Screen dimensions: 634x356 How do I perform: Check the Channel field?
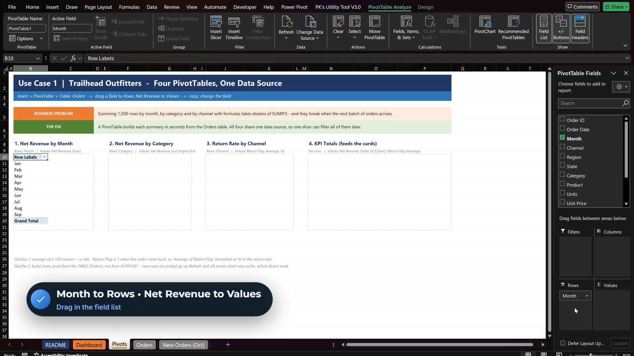pos(562,147)
